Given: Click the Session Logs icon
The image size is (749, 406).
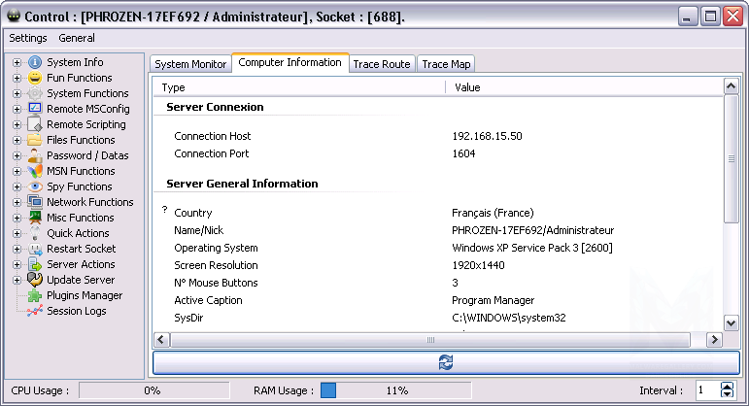Looking at the screenshot, I should pos(36,311).
